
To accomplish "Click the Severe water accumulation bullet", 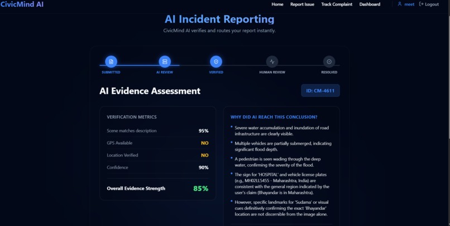I will click(x=281, y=131).
